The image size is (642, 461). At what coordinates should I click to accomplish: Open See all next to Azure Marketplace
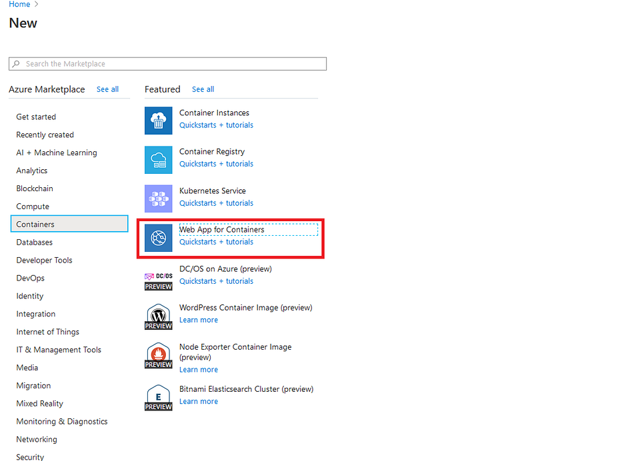[108, 89]
